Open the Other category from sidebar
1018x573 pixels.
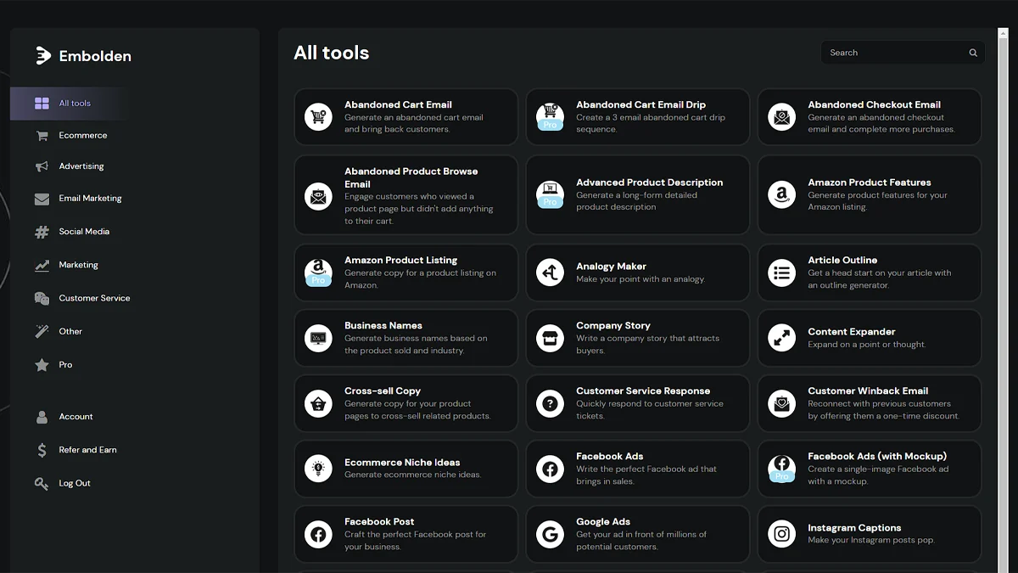70,331
